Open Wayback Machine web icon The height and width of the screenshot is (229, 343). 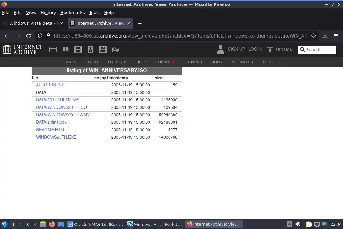tap(53, 49)
